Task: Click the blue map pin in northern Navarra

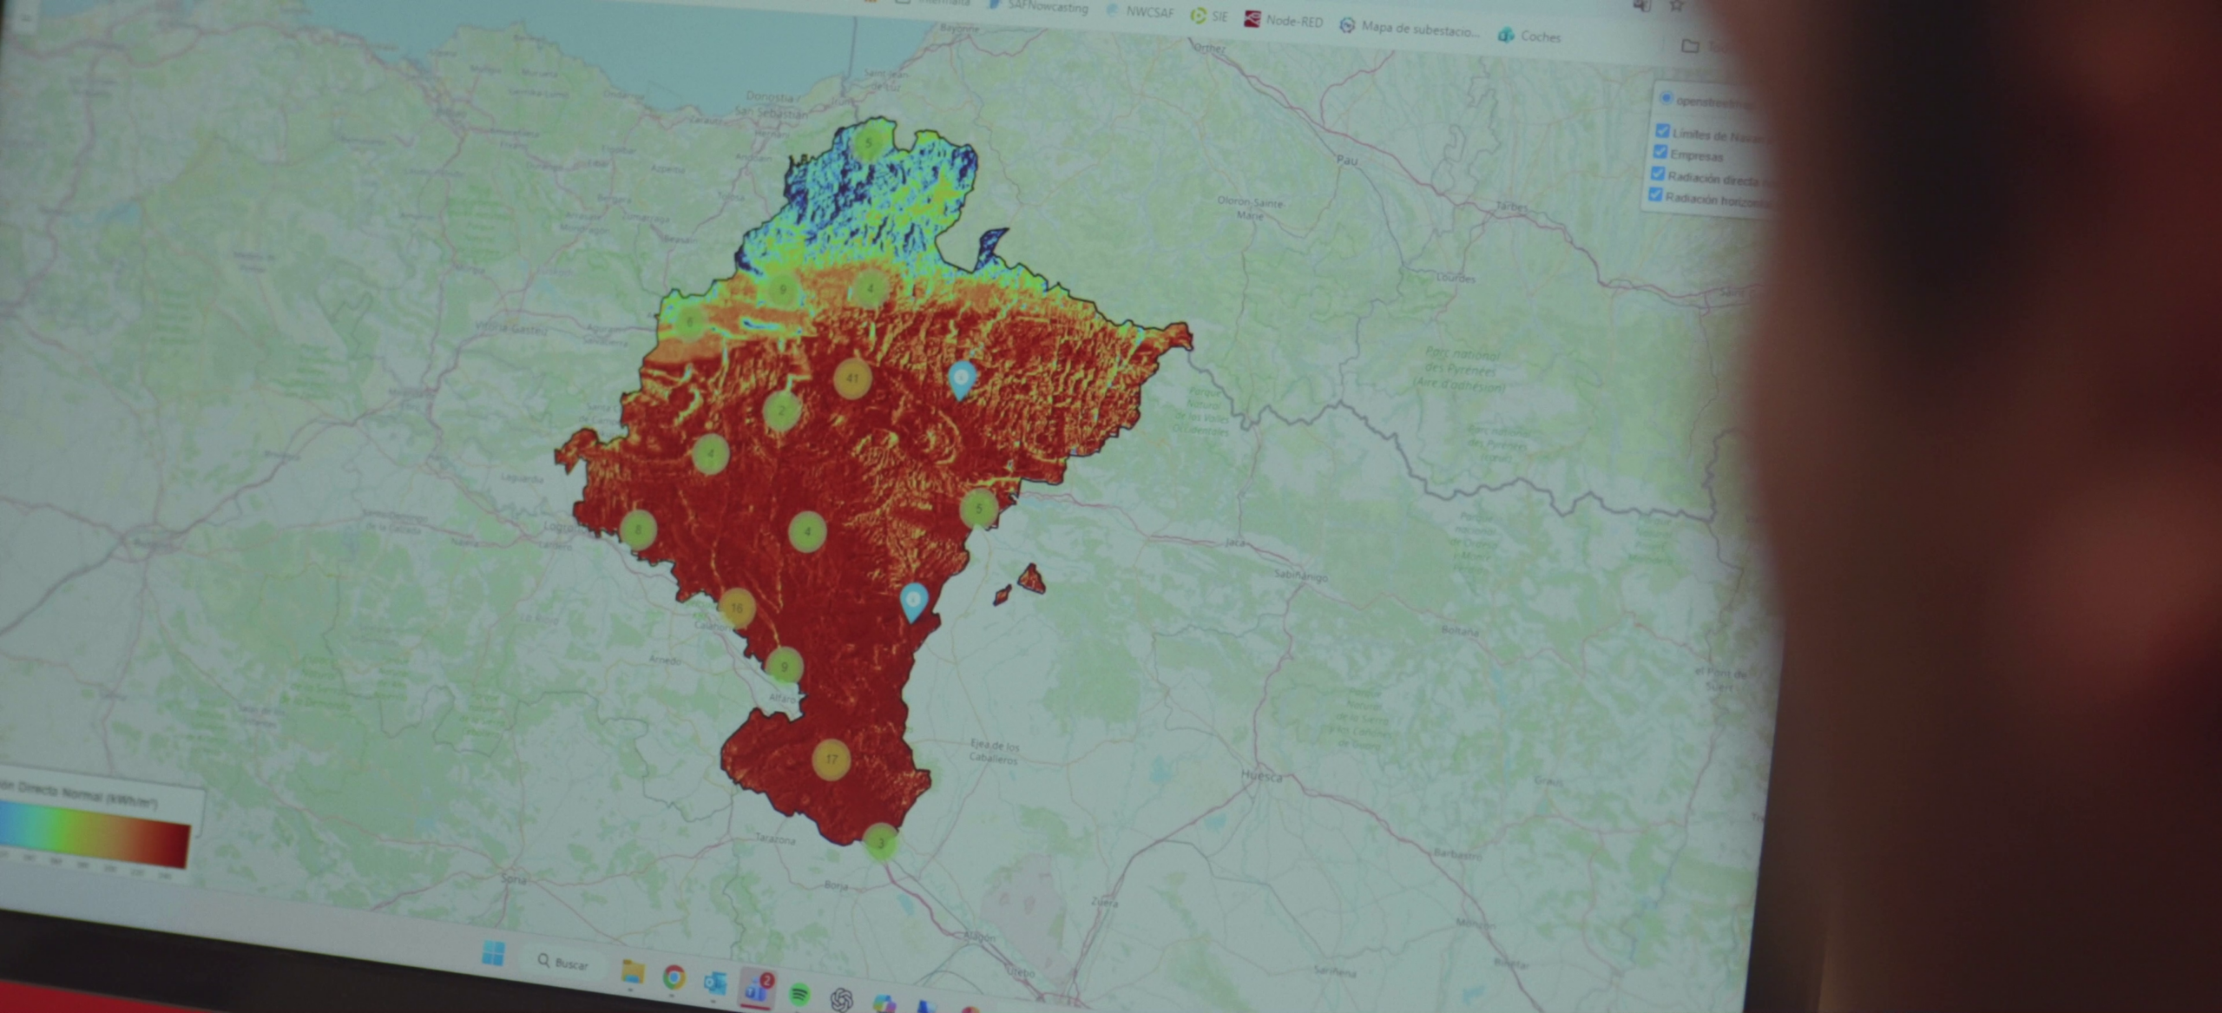Action: [x=961, y=378]
